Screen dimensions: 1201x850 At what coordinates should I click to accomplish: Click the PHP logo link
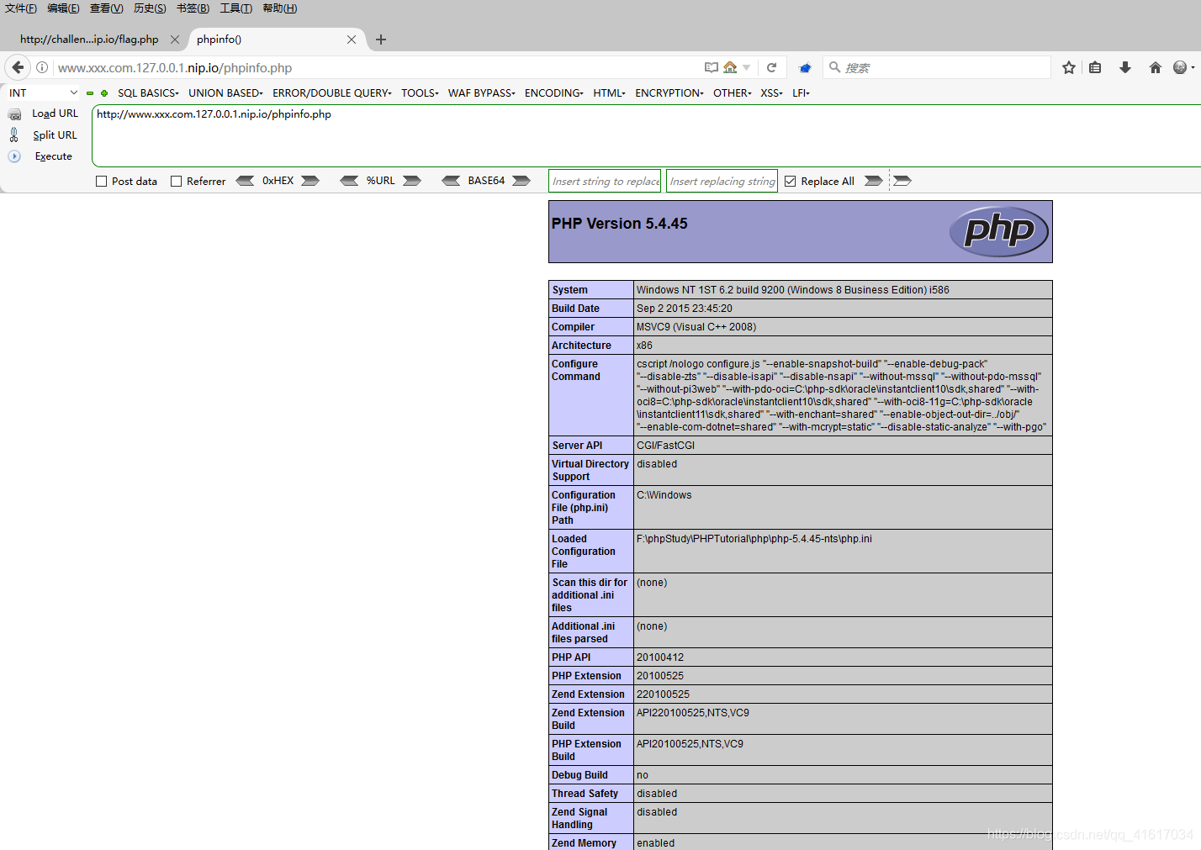(x=998, y=231)
